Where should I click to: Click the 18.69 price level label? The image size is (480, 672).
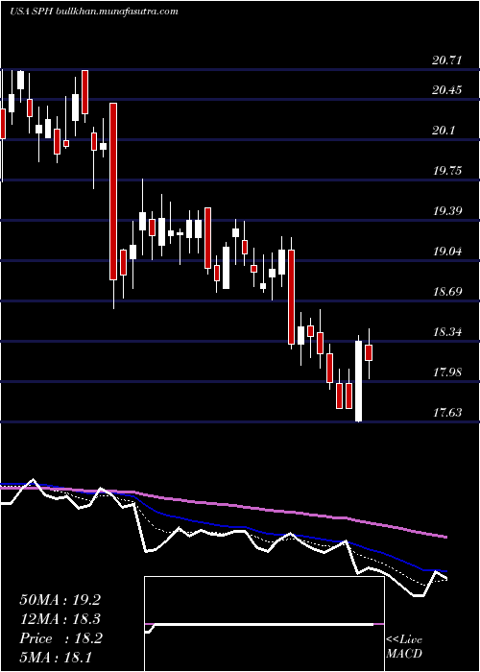[447, 292]
